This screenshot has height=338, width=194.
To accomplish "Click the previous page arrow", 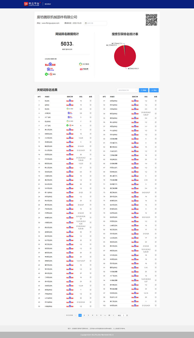I will (x=76, y=315).
